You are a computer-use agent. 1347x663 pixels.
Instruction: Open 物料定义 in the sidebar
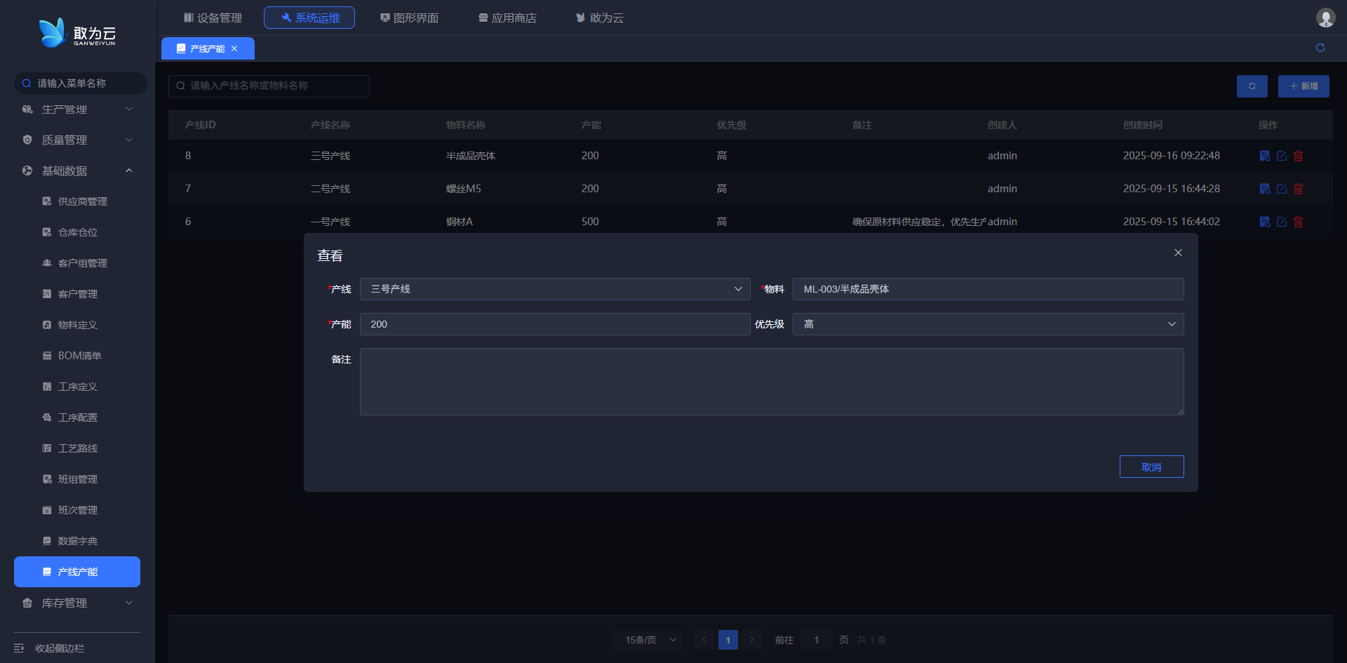coord(77,325)
